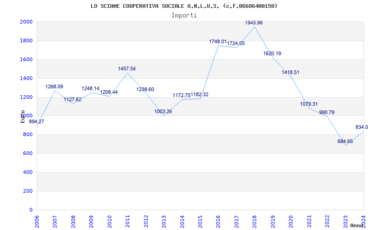Click the Anno axis label
This screenshot has height=230, width=368.
click(357, 225)
